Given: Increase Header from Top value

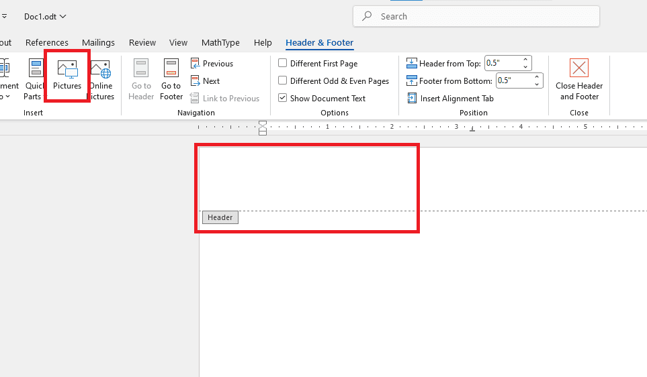Looking at the screenshot, I should (x=525, y=60).
